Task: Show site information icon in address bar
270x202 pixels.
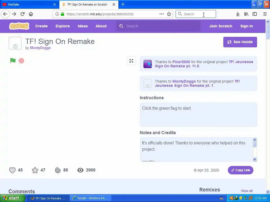Action: pos(57,14)
